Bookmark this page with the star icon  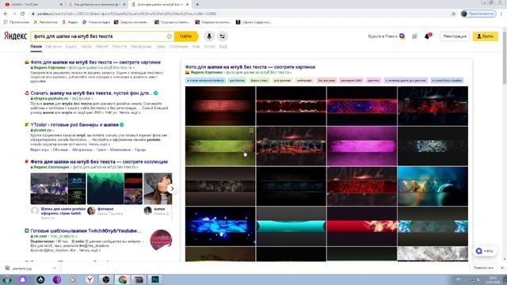click(453, 13)
